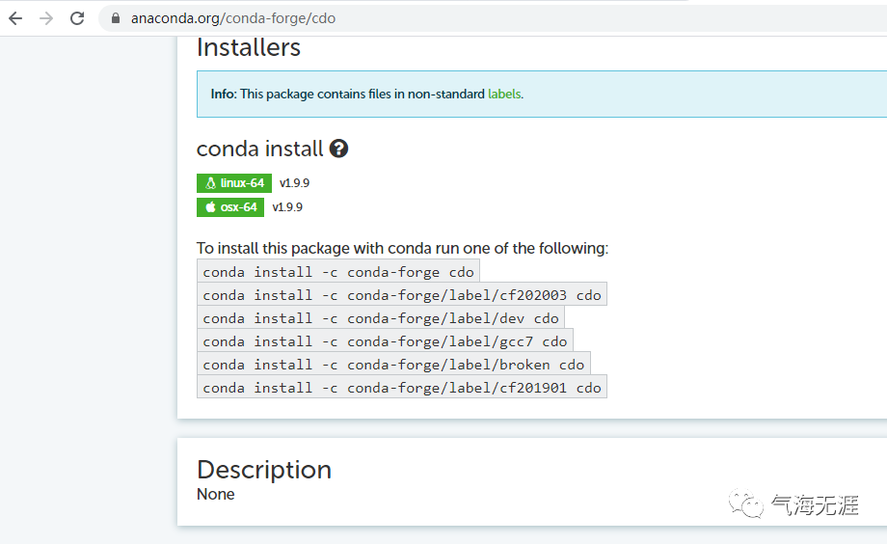This screenshot has height=544, width=887.
Task: Click the padlock site security icon
Action: [116, 18]
